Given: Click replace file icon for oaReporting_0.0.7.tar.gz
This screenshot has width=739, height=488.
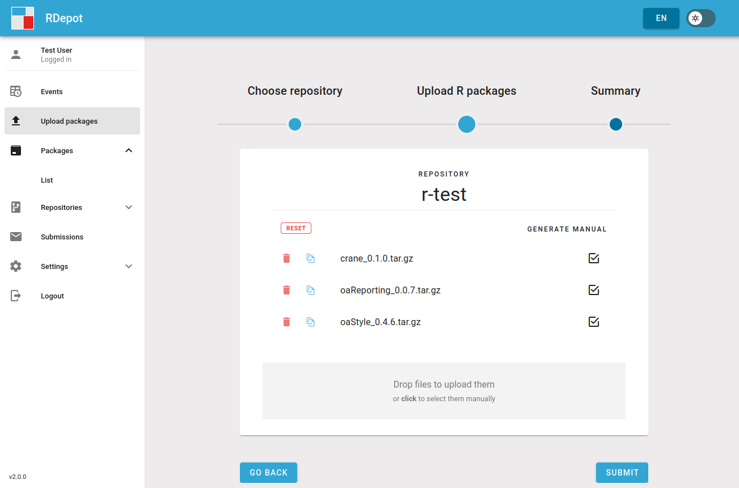Looking at the screenshot, I should 311,290.
